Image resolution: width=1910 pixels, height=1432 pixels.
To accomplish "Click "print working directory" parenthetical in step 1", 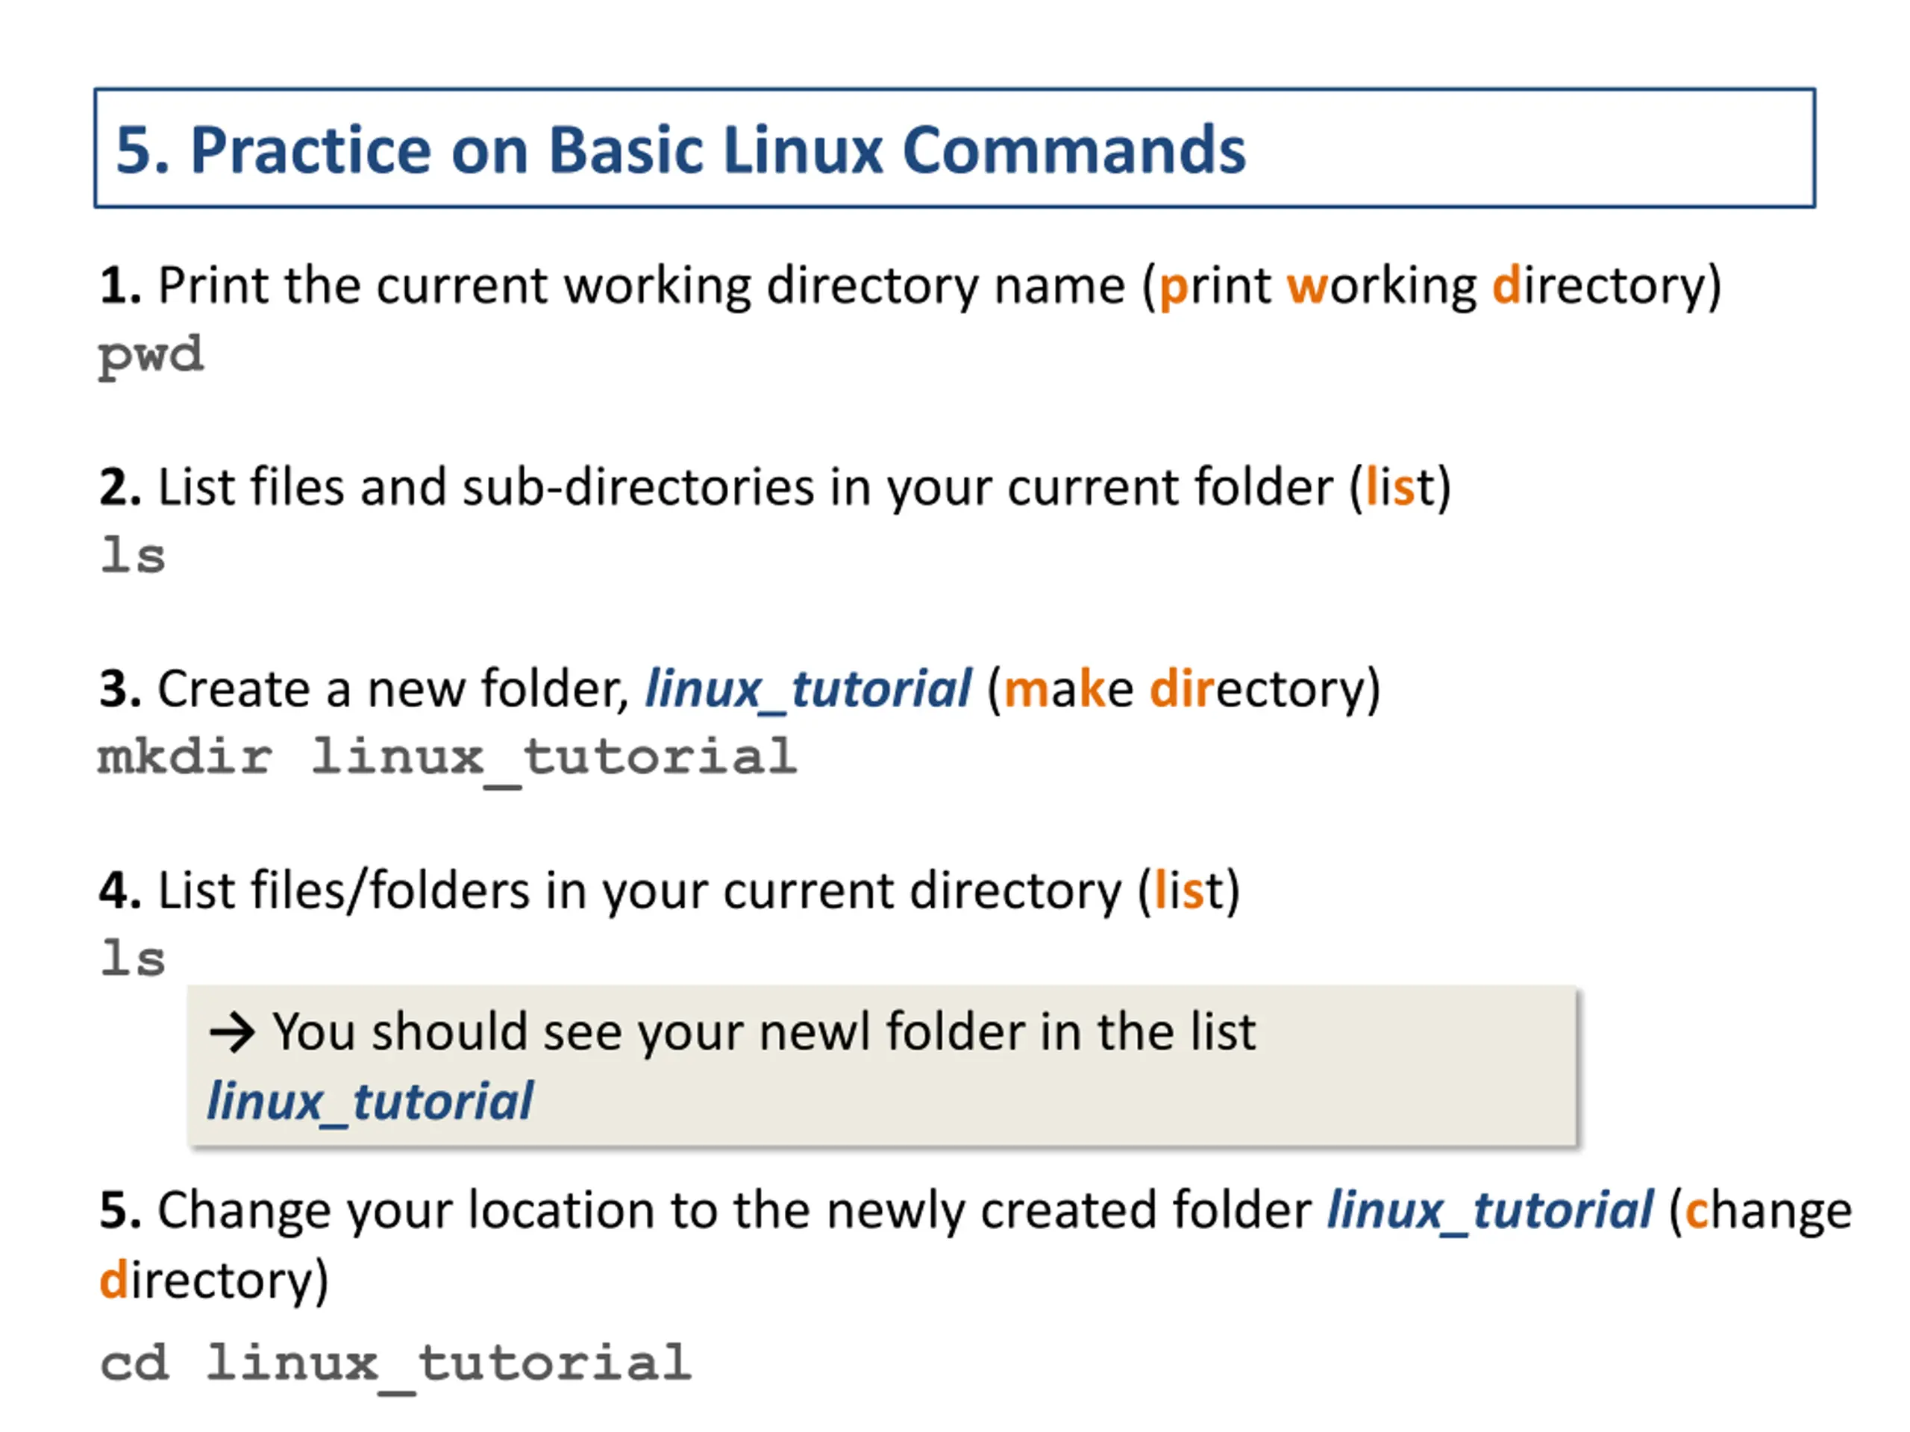I will click(1432, 286).
